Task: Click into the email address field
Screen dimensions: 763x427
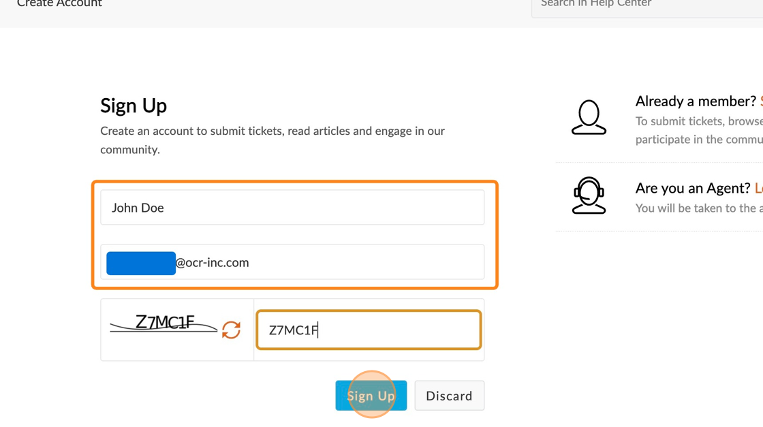Action: pyautogui.click(x=327, y=262)
